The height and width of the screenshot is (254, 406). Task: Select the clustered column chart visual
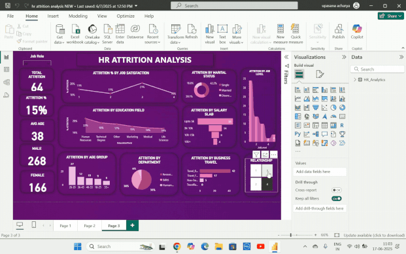pyautogui.click(x=324, y=90)
